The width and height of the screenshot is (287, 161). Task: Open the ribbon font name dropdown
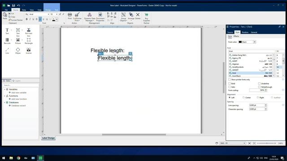coord(48,14)
